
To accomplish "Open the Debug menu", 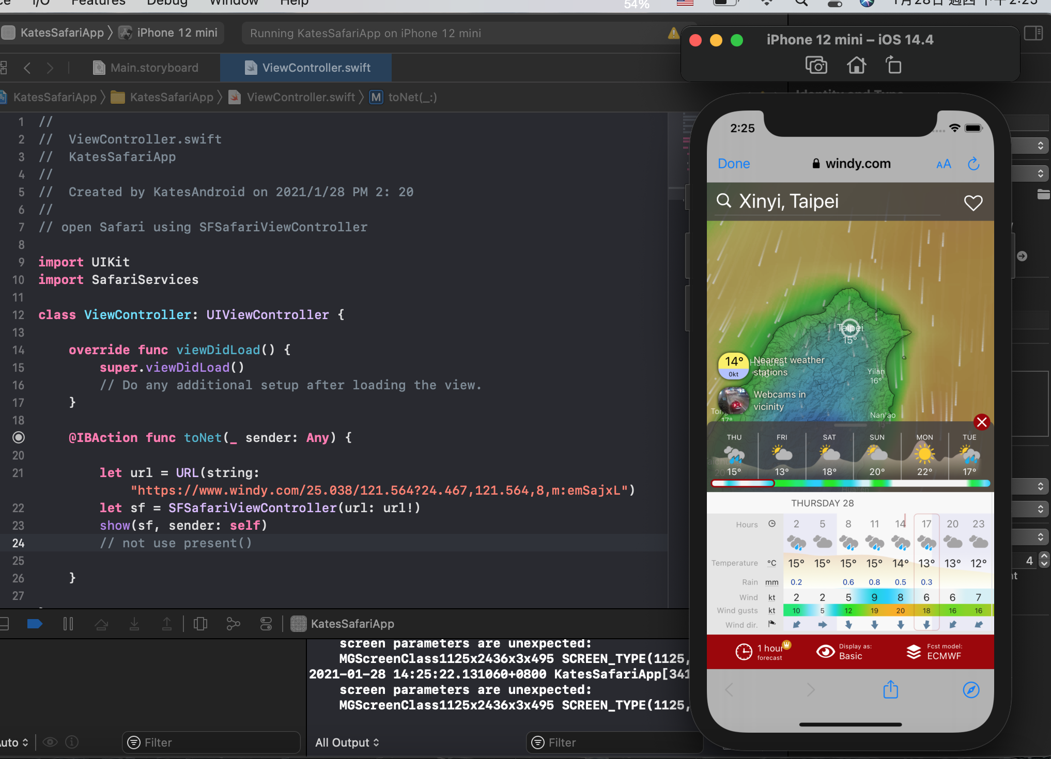I will 166,3.
